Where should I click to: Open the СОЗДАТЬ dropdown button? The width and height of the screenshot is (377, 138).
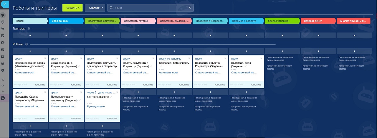(x=72, y=8)
